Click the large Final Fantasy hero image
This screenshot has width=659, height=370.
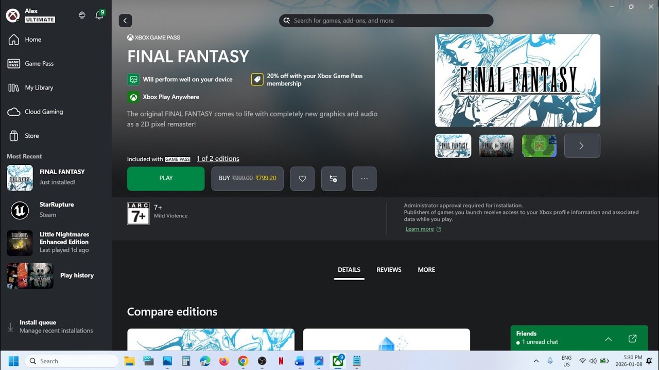pyautogui.click(x=517, y=80)
